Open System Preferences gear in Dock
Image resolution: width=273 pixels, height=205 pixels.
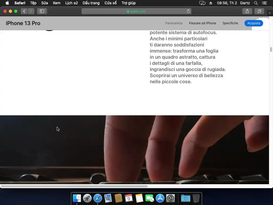pyautogui.click(x=170, y=198)
